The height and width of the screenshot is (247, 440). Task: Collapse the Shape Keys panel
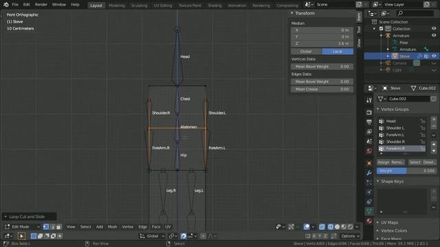378,181
